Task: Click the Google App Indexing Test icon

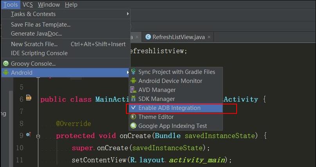Action: (133, 126)
